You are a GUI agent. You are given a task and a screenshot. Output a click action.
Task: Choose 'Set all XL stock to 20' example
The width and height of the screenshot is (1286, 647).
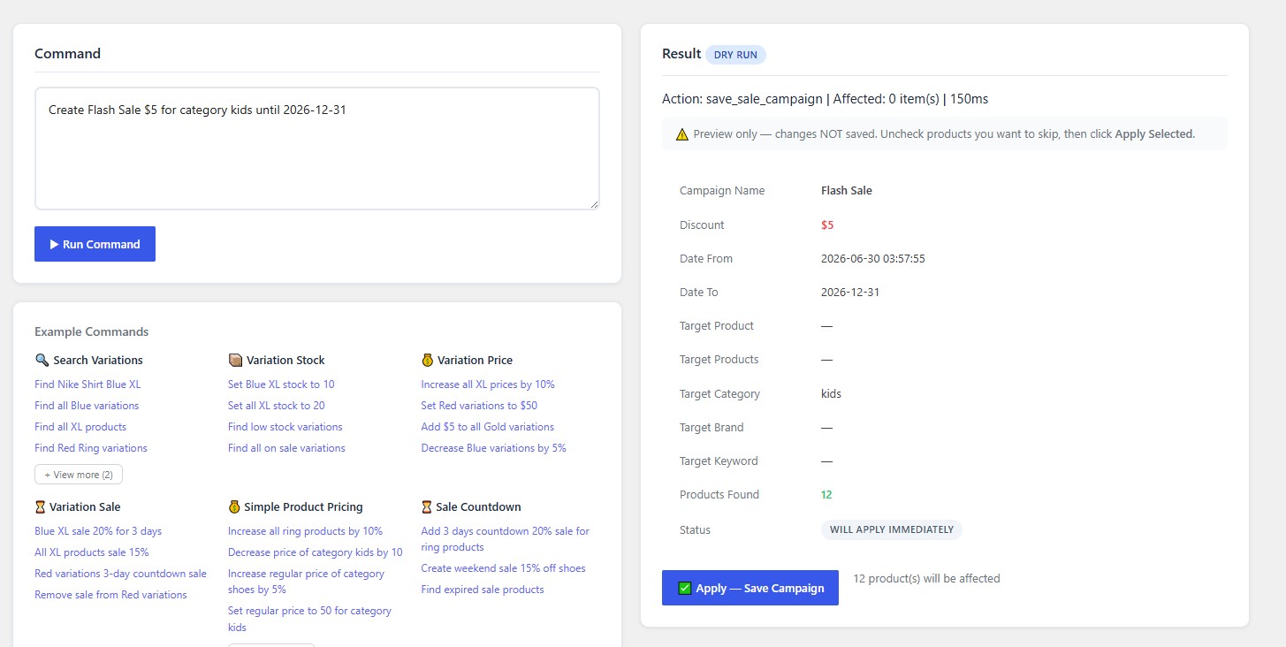coord(277,406)
